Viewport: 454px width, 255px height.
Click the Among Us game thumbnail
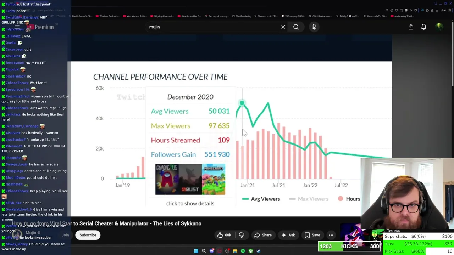point(167,179)
